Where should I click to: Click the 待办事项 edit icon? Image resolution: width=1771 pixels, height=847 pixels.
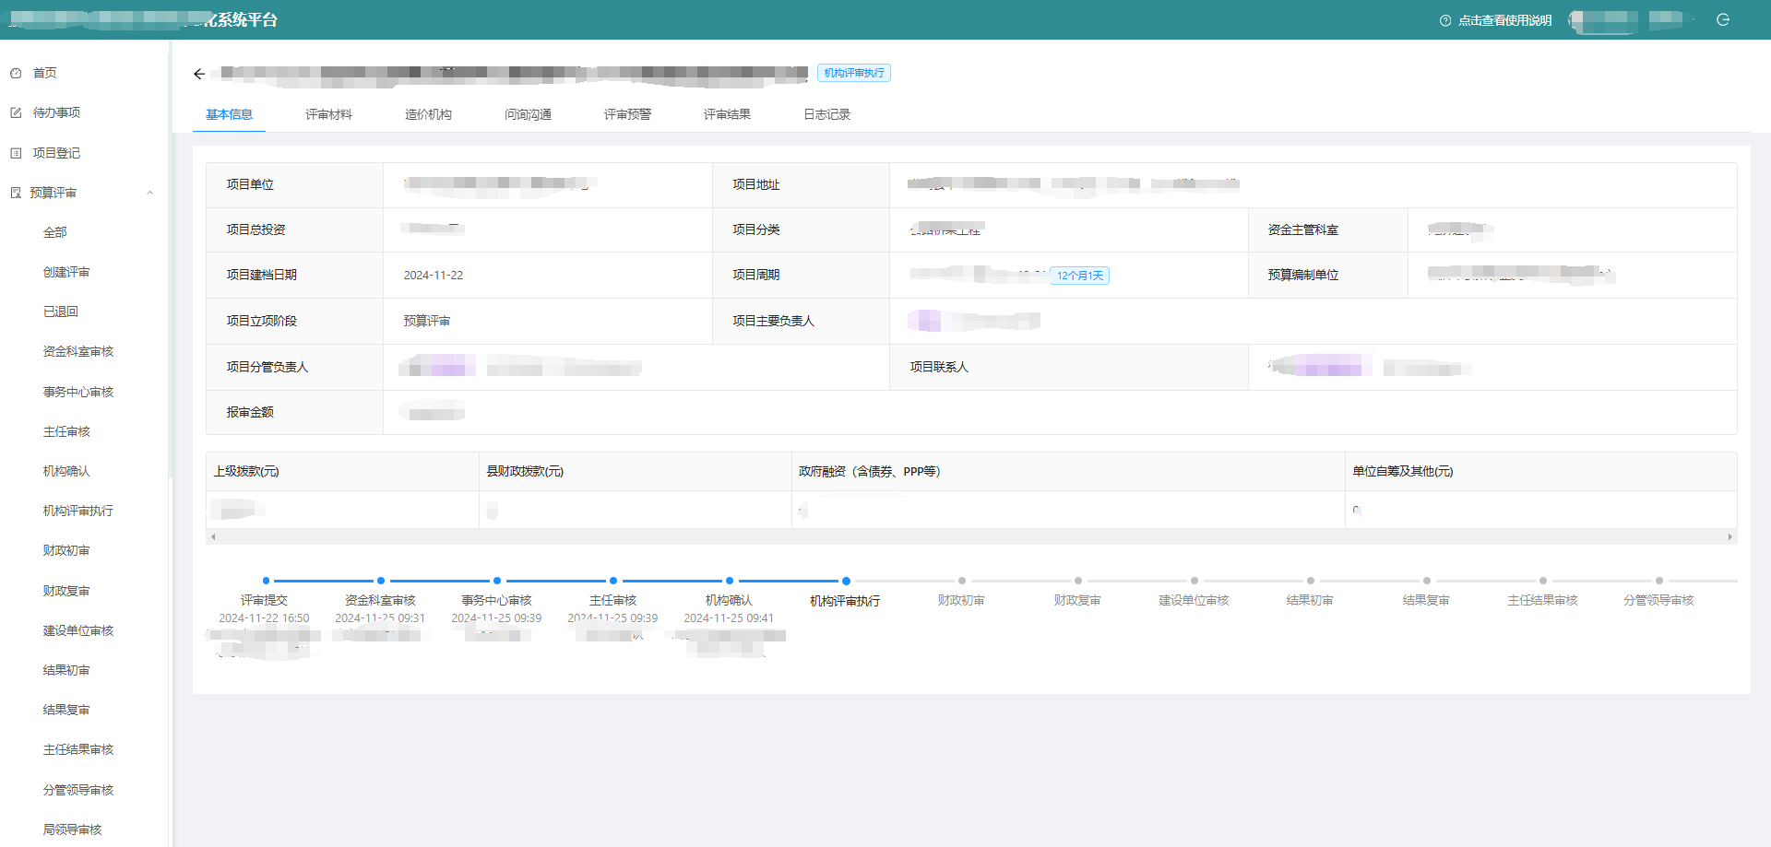16,112
